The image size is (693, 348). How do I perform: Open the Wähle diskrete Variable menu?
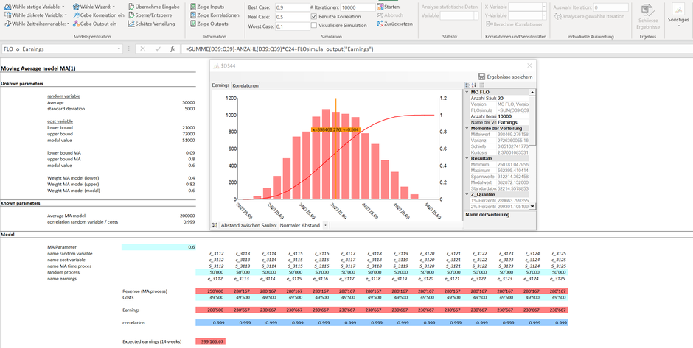tap(36, 15)
